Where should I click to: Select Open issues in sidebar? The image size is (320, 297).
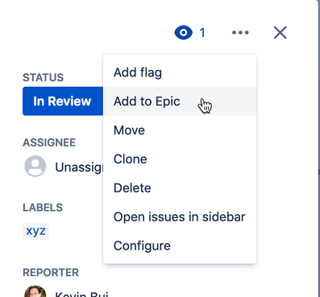click(x=180, y=217)
